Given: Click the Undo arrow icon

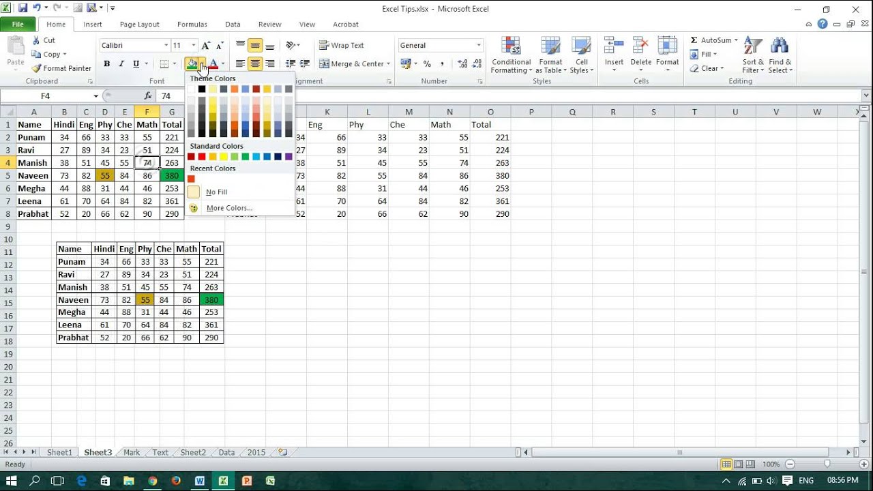Looking at the screenshot, I should 37,8.
